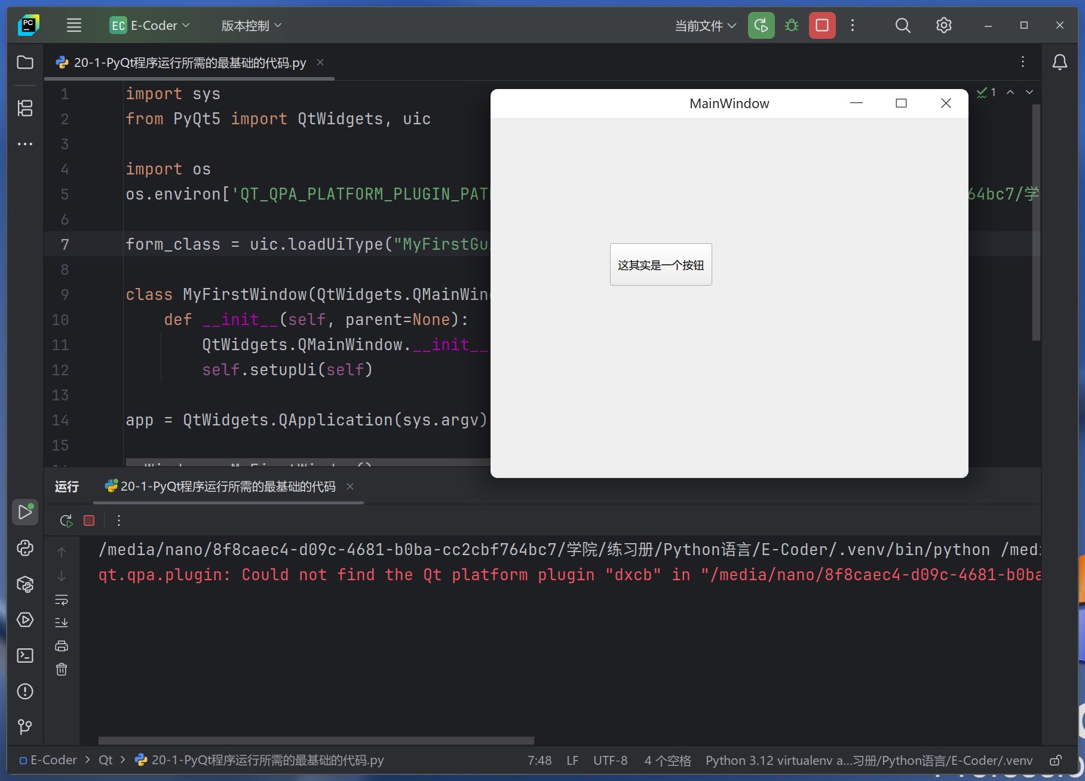Open Python 3.12 virtualenv interpreter selector
The height and width of the screenshot is (781, 1085).
pyautogui.click(x=869, y=760)
